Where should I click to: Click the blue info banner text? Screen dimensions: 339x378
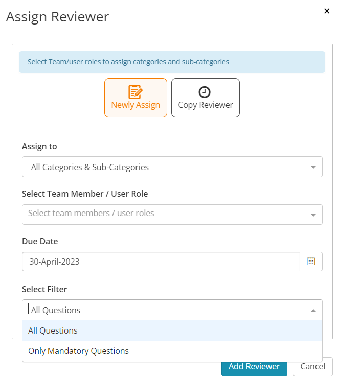pyautogui.click(x=128, y=62)
